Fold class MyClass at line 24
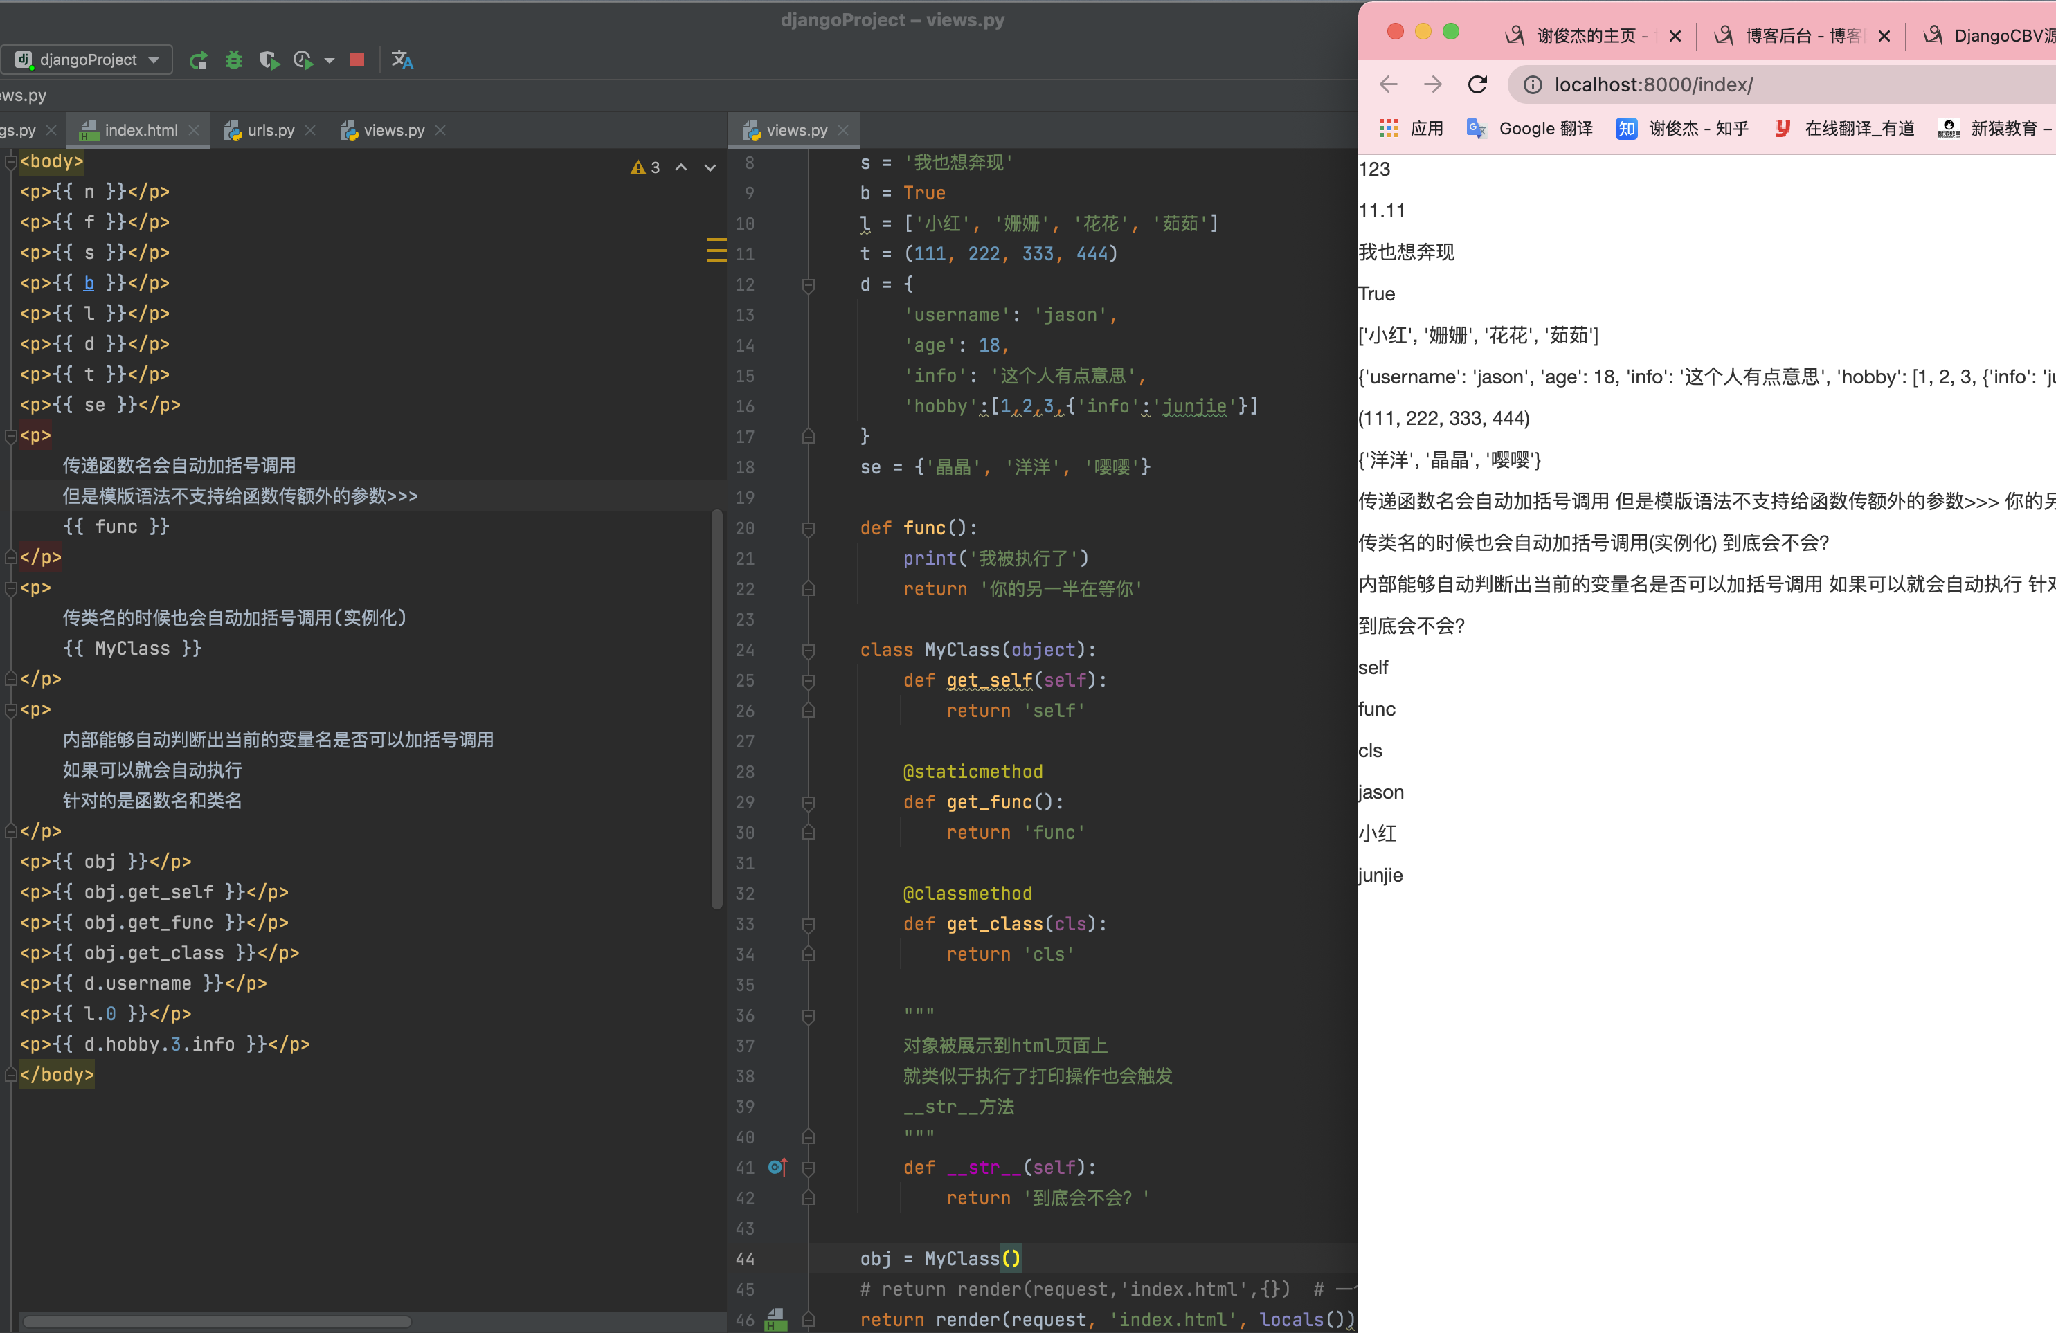Screen dimensions: 2056x1333 pyautogui.click(x=809, y=650)
